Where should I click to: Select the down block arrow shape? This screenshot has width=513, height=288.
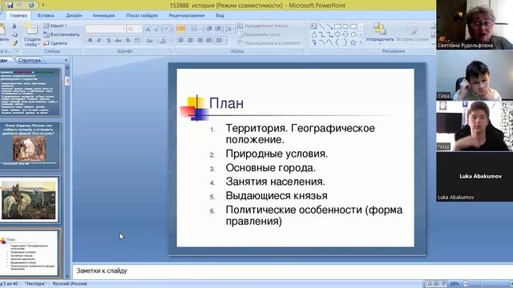click(345, 34)
